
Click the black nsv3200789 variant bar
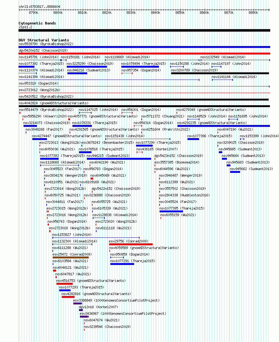click(220, 73)
